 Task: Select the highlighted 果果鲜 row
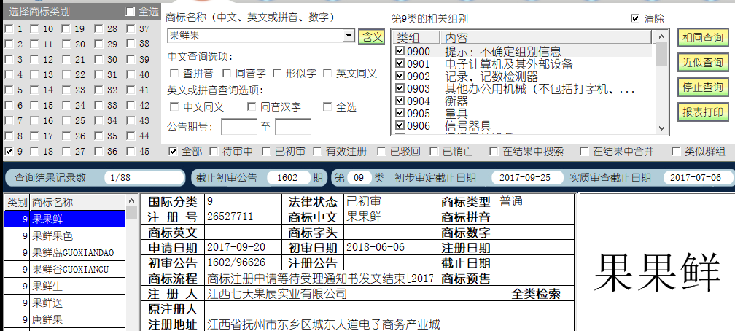pos(65,219)
